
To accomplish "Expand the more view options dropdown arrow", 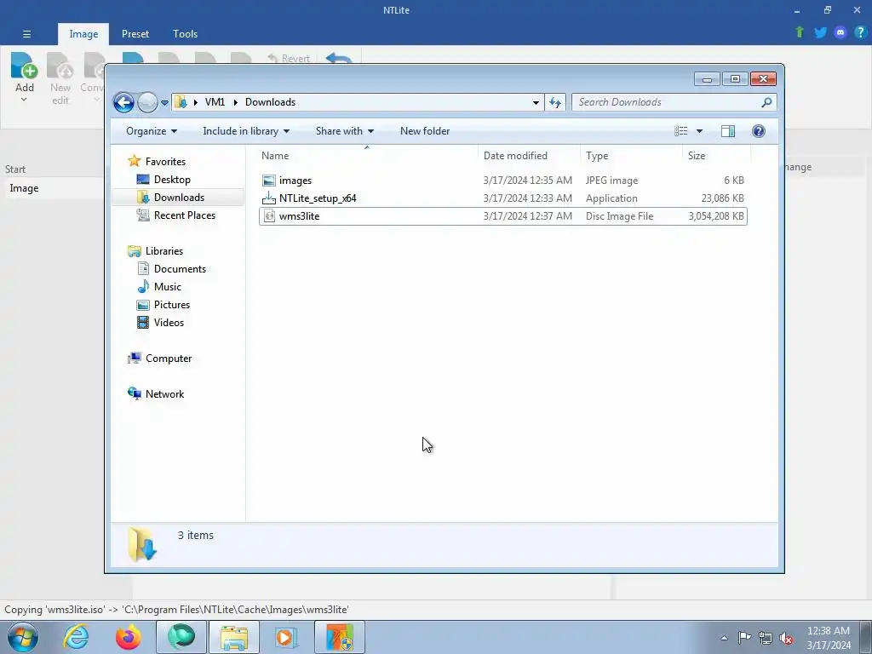I will coord(700,131).
